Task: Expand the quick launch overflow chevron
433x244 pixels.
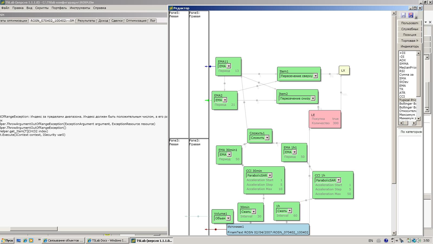Action: tap(39, 240)
